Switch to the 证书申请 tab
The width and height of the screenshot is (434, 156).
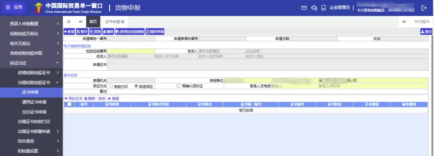[114, 22]
